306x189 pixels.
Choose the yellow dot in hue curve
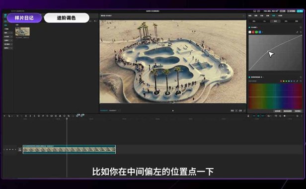click(x=284, y=81)
